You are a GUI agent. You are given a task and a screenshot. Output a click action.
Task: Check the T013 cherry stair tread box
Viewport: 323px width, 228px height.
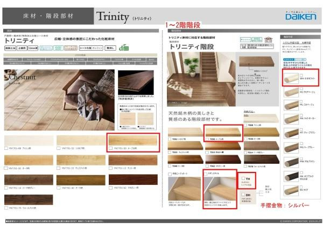pyautogui.click(x=207, y=153)
